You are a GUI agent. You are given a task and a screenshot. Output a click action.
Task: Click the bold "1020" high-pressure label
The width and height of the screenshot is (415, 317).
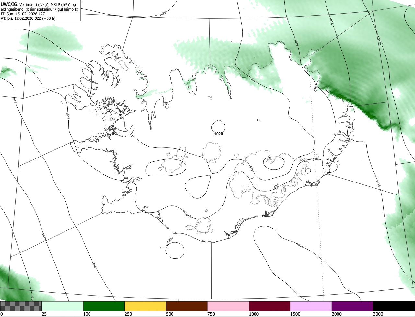click(x=219, y=134)
